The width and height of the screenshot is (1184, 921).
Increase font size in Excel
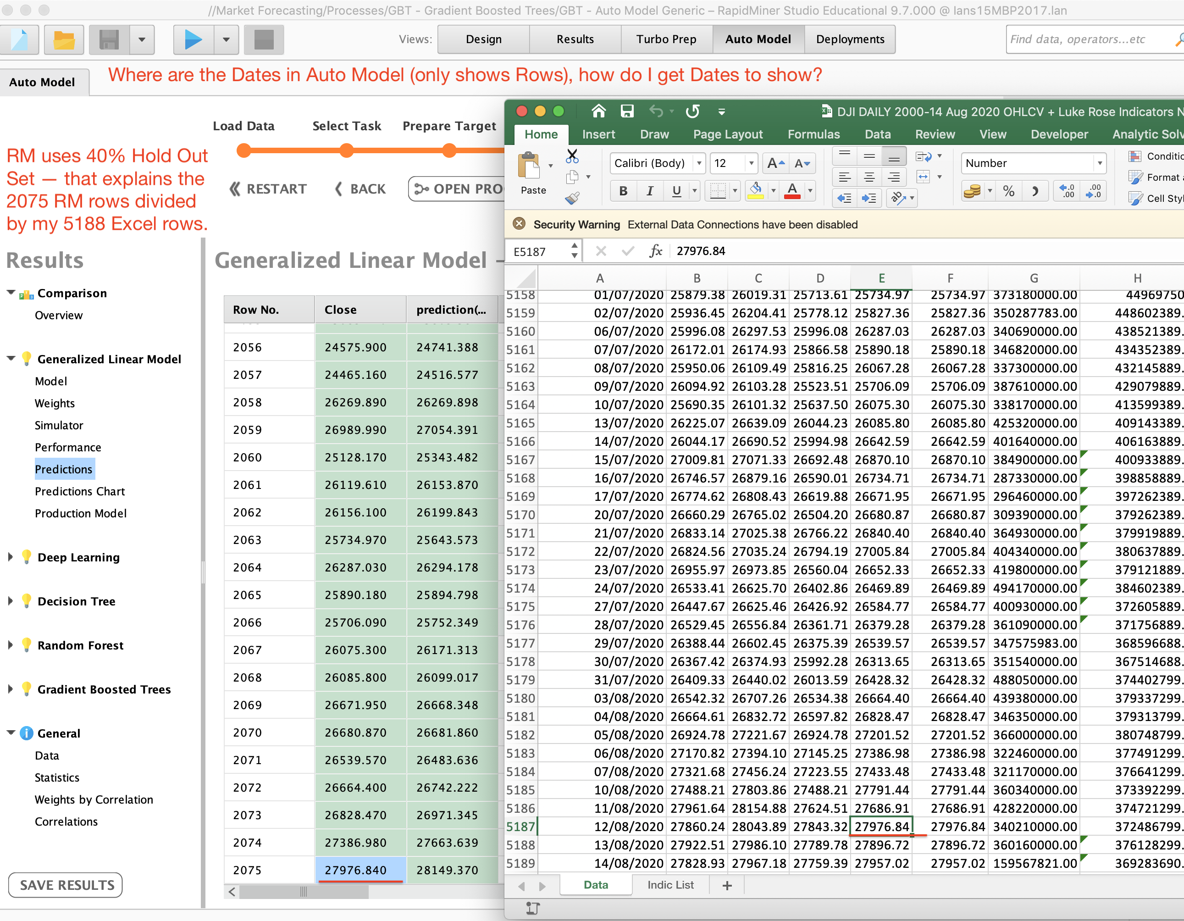(x=775, y=163)
